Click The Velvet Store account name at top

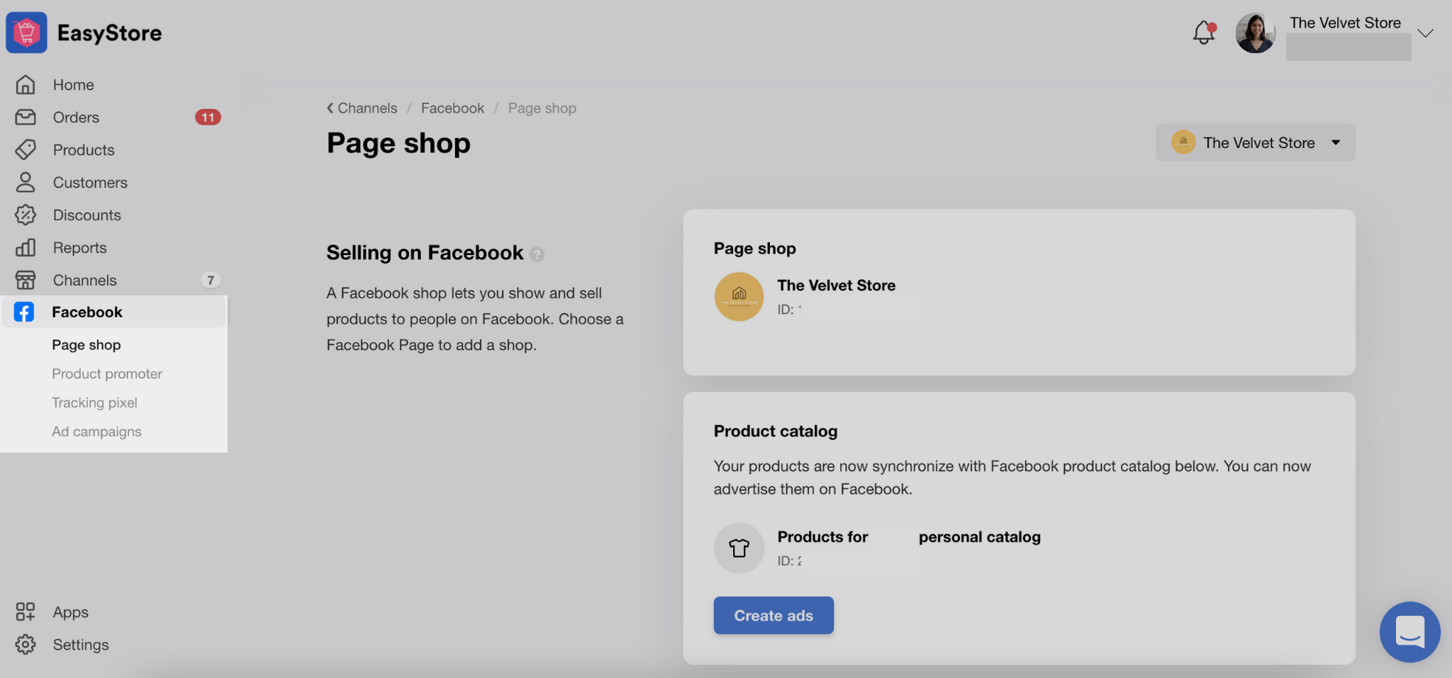tap(1345, 23)
